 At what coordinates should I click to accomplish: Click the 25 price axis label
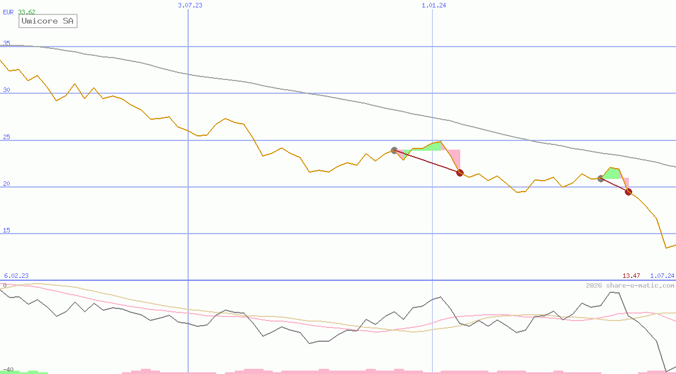coord(6,137)
